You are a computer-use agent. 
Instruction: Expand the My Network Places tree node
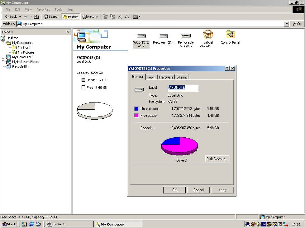(x=3, y=62)
